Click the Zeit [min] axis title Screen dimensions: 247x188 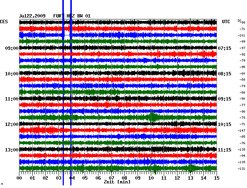[117, 182]
